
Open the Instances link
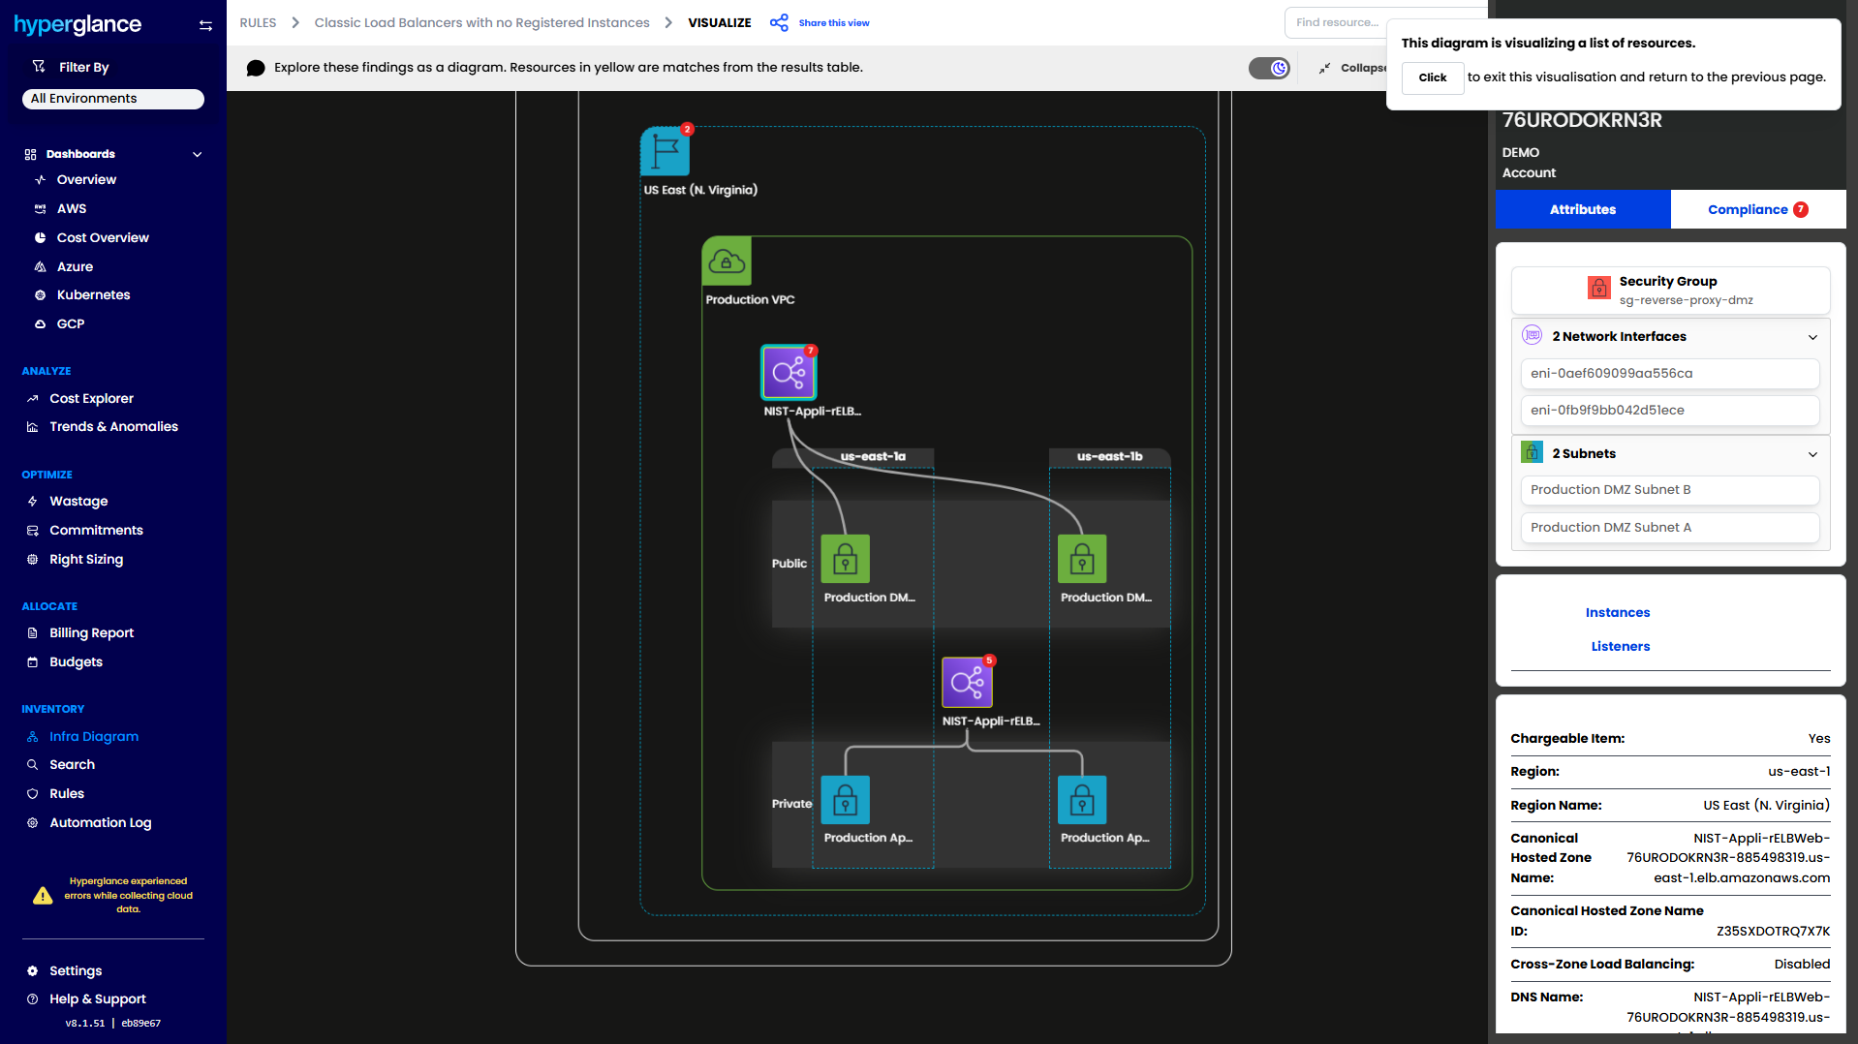pyautogui.click(x=1617, y=613)
